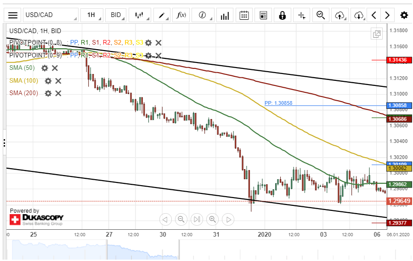Open the cloud download menu
This screenshot has height=261, width=413.
click(359, 15)
